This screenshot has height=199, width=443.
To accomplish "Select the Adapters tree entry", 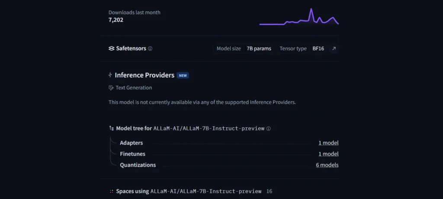I will point(132,143).
